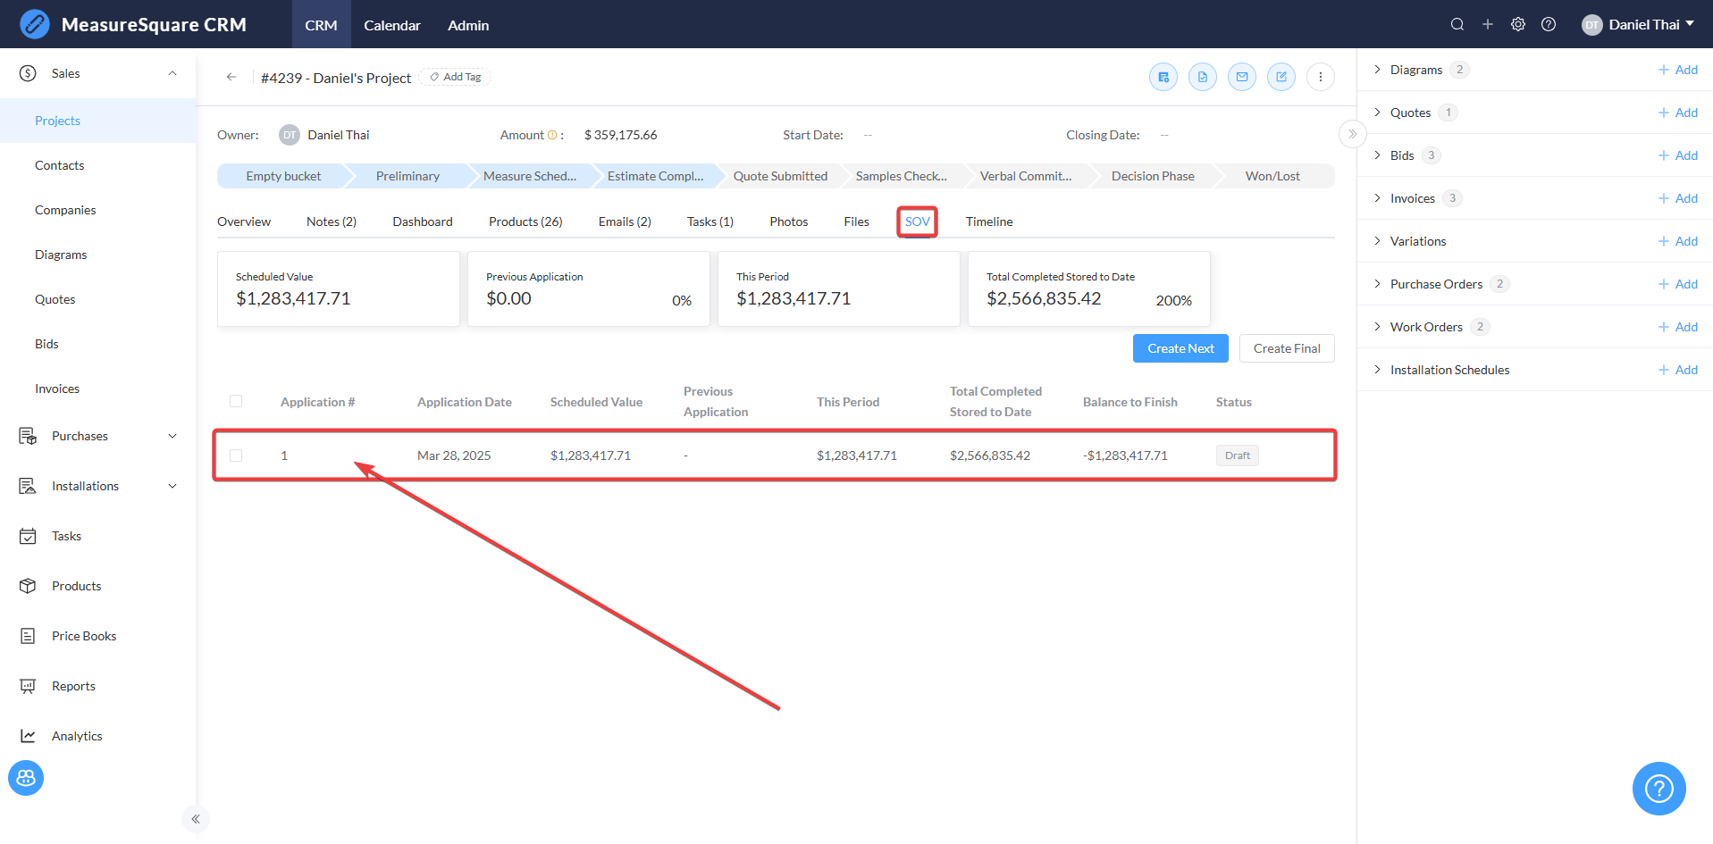Expand the Quotes panel section
Viewport: 1713px width, 844px height.
(x=1377, y=113)
